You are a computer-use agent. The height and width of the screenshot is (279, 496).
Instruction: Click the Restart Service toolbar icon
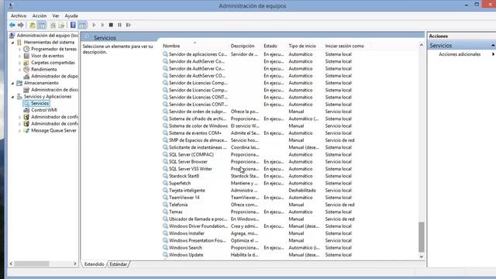pyautogui.click(x=128, y=25)
